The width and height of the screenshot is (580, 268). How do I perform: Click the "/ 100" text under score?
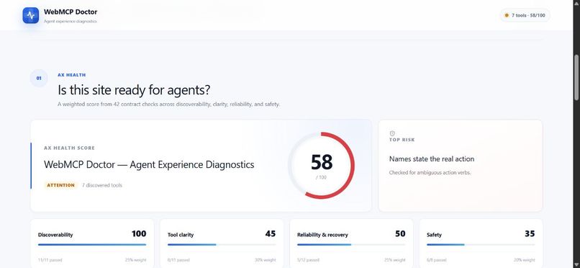point(321,178)
